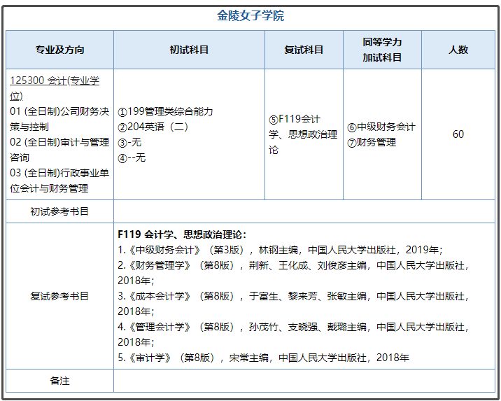Select direction 01 公司财务决策与控制
Screen dimensions: 501x401
tap(59, 119)
